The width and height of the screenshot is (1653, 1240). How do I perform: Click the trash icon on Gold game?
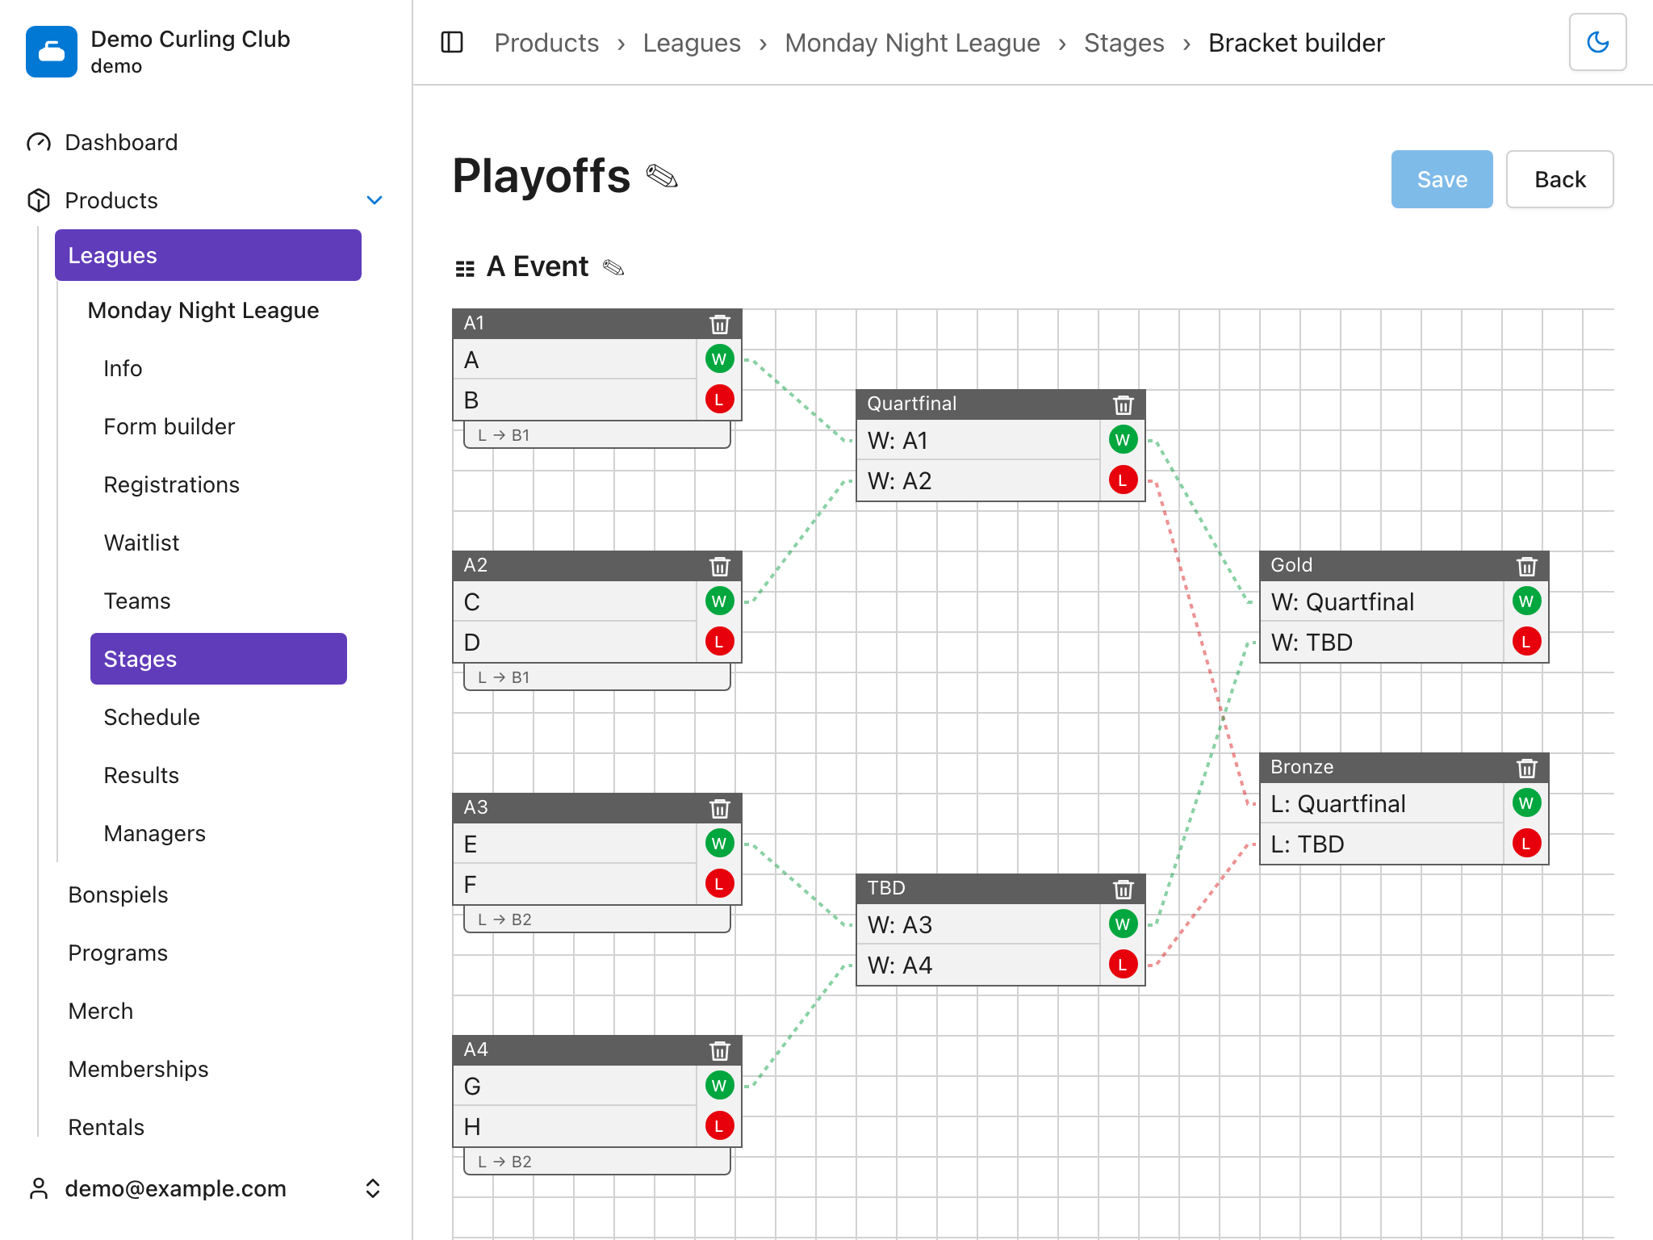point(1526,566)
